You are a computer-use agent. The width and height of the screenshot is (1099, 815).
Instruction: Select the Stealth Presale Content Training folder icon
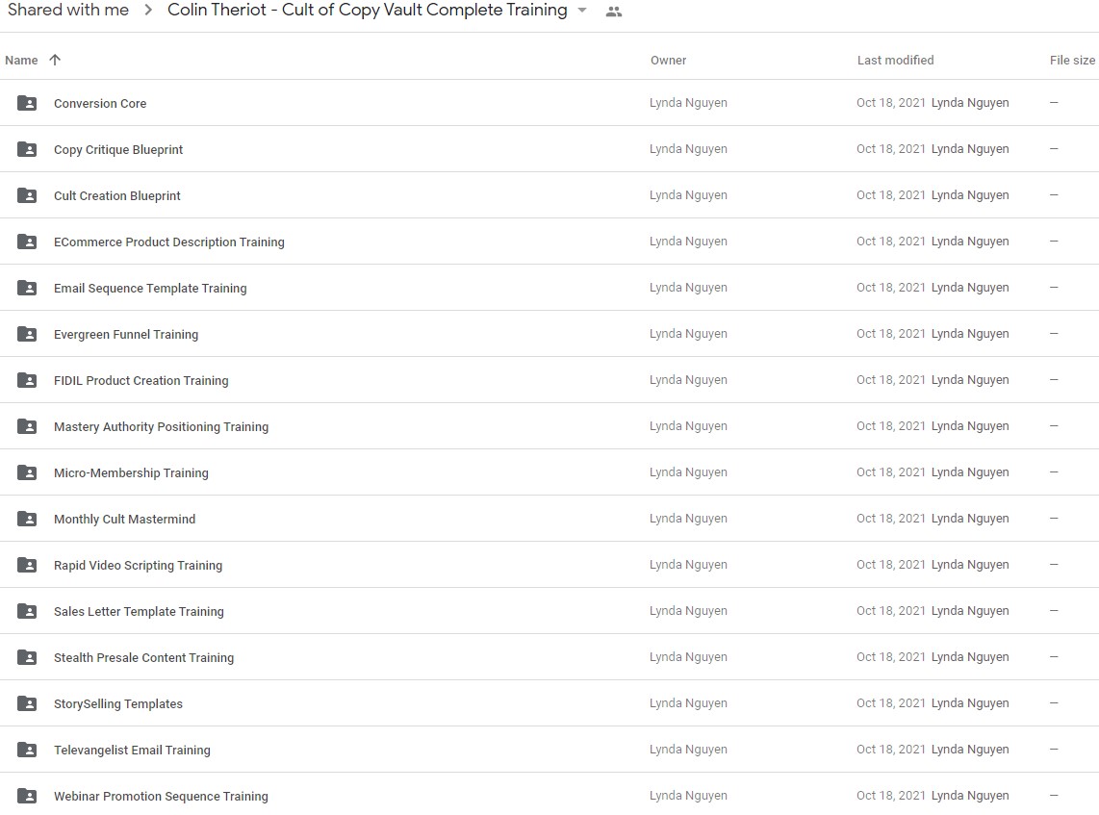click(27, 658)
